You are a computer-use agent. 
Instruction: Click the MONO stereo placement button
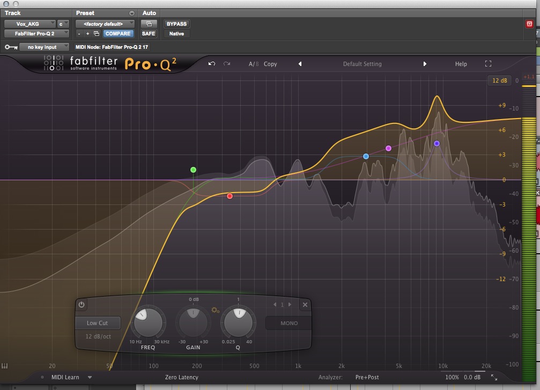(x=289, y=323)
